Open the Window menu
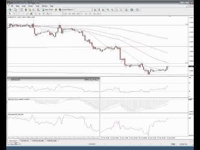The width and height of the screenshot is (200, 150). (45, 6)
